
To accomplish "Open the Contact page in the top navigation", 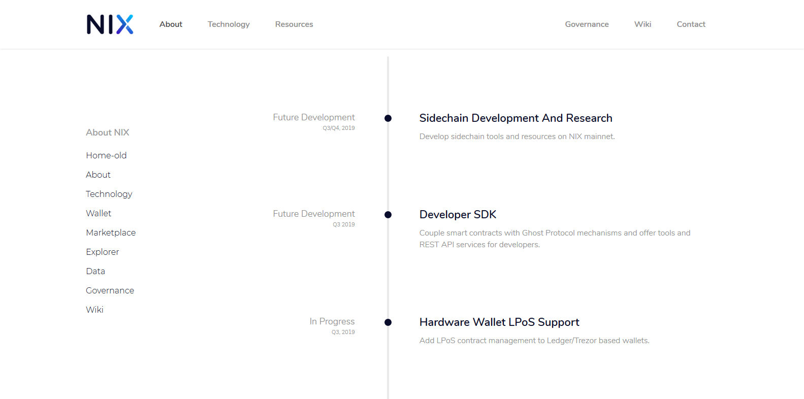I will 691,24.
